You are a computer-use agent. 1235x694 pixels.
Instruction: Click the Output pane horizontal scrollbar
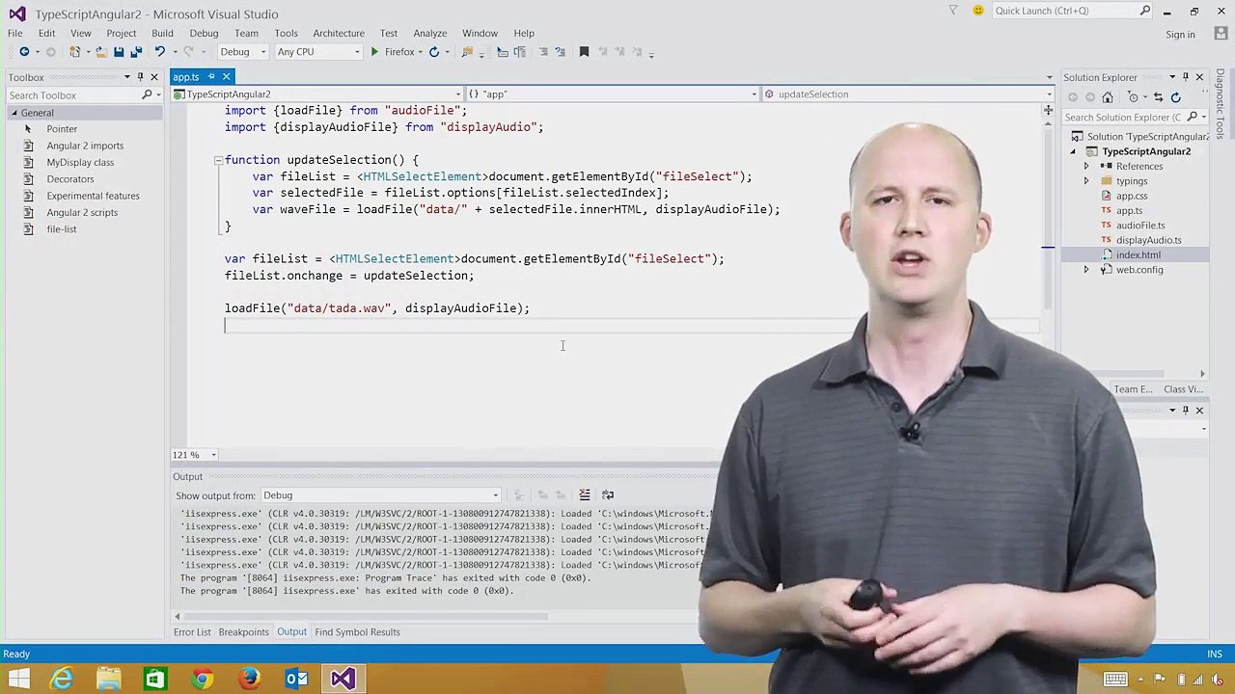pos(365,617)
